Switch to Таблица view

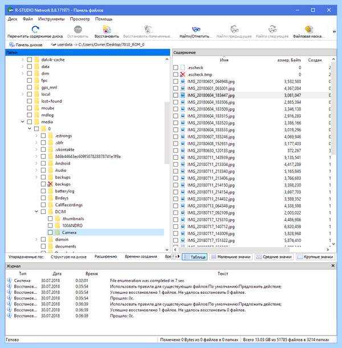(x=195, y=257)
